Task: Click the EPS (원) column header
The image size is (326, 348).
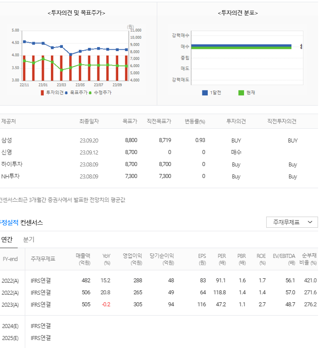Action: pyautogui.click(x=202, y=259)
